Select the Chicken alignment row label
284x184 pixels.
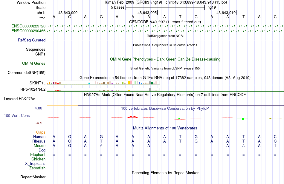click(x=38, y=159)
